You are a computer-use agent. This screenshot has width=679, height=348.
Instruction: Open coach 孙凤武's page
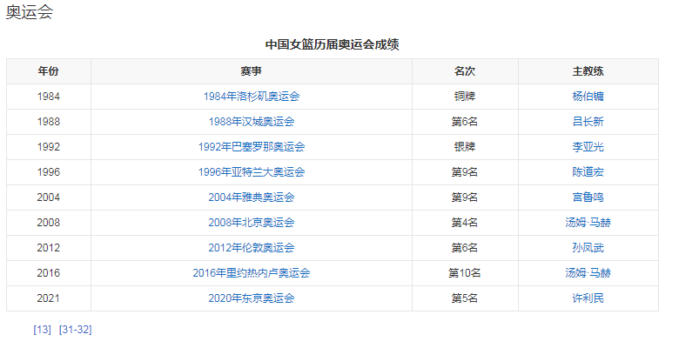588,248
